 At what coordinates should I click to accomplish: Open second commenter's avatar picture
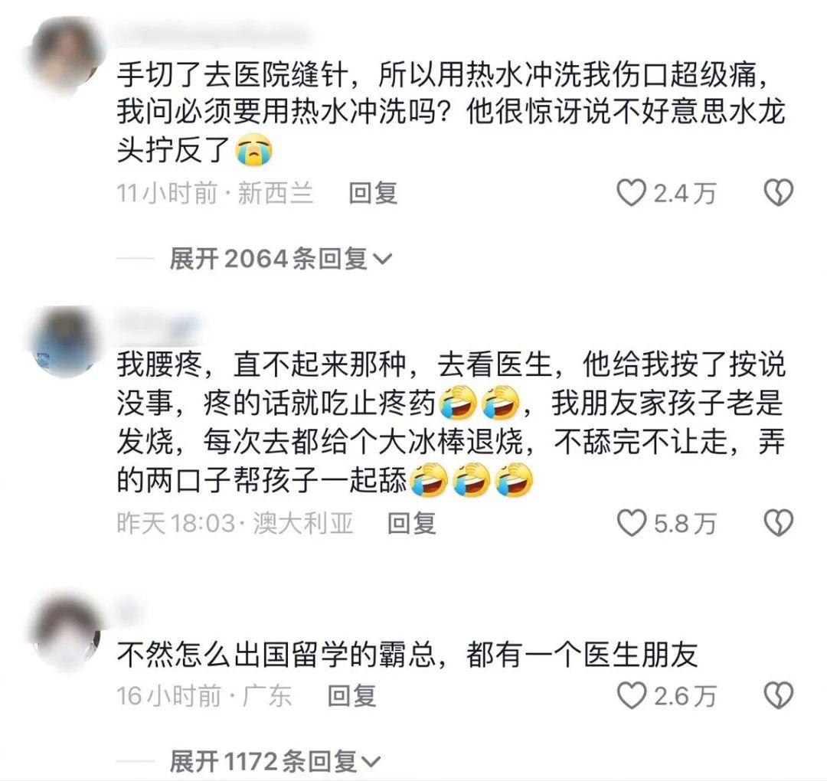pyautogui.click(x=64, y=343)
